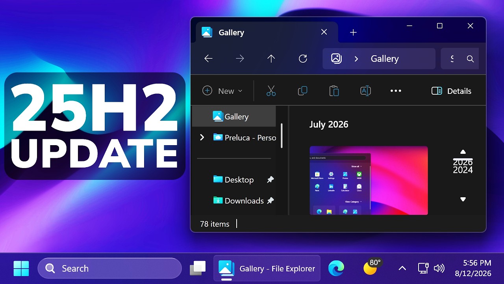
Task: Click the timeline up arrow
Action: pos(463,152)
